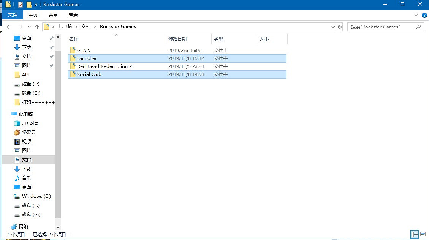The width and height of the screenshot is (429, 240).
Task: Open the address bar history dropdown
Action: pos(332,27)
